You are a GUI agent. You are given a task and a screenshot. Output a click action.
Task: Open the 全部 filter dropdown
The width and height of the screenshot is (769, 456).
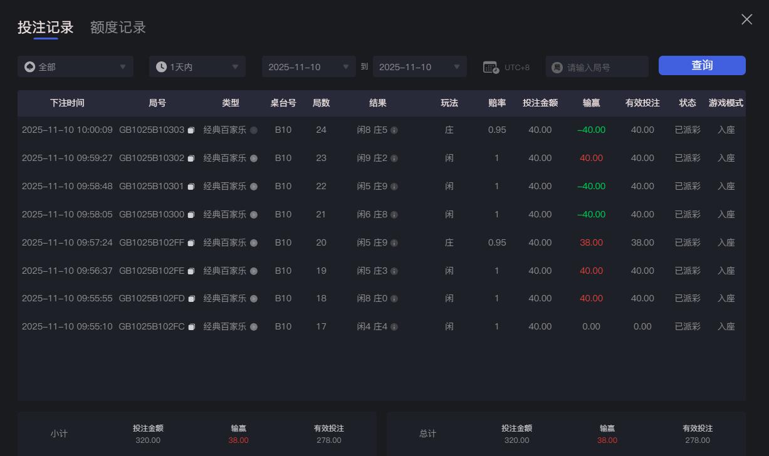tap(75, 66)
